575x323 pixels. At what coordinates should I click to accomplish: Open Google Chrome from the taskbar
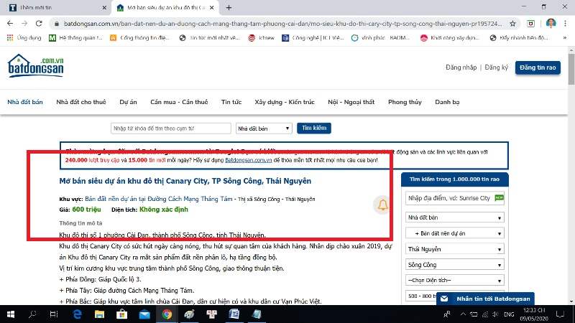tap(166, 314)
